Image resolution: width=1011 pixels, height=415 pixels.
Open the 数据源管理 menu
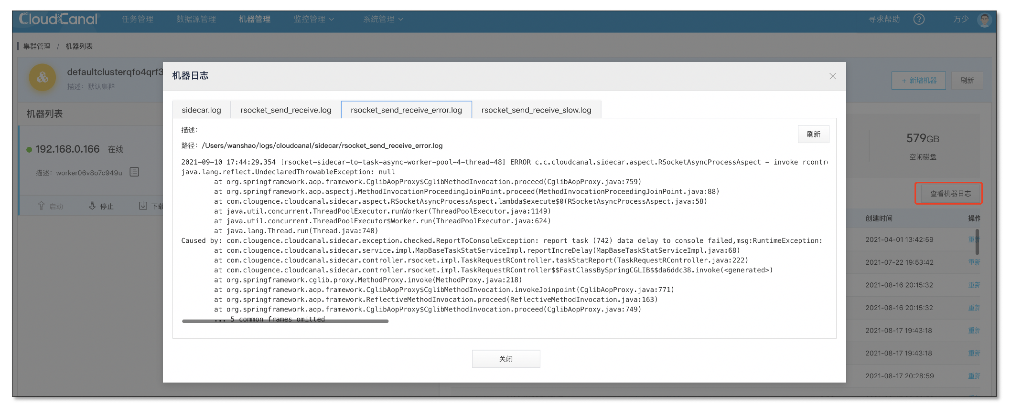click(x=196, y=19)
